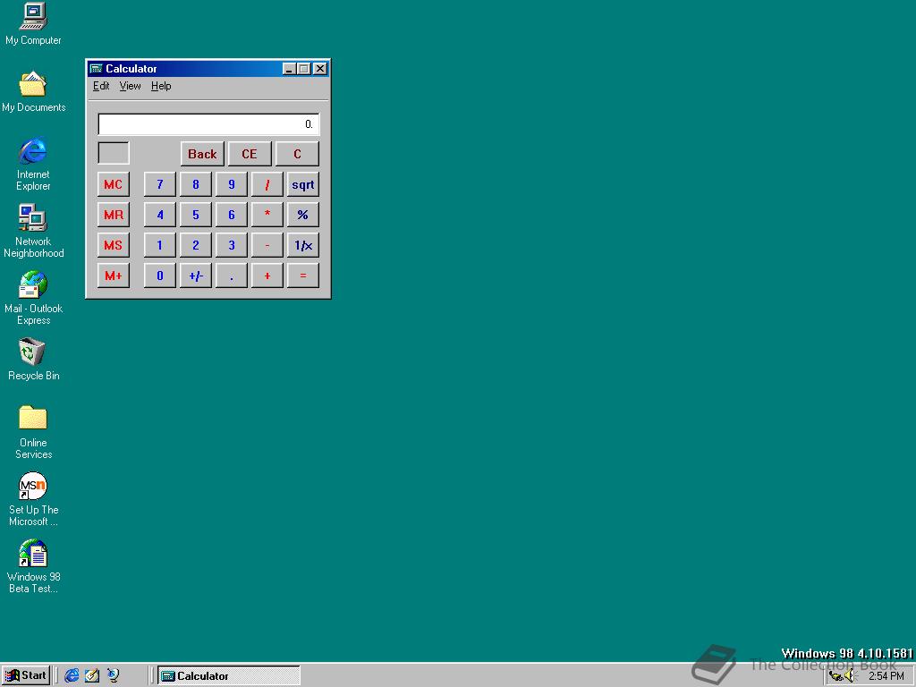Click the reciprocal 1/x button
This screenshot has width=916, height=687.
tap(302, 245)
